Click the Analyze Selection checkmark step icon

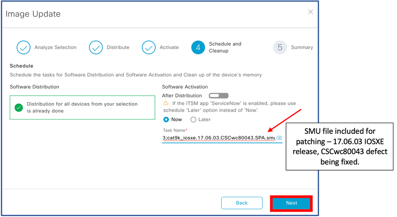point(23,48)
